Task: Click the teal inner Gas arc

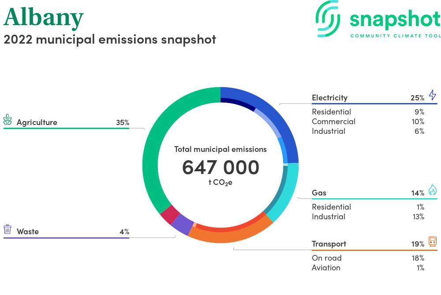Action: [x=279, y=191]
